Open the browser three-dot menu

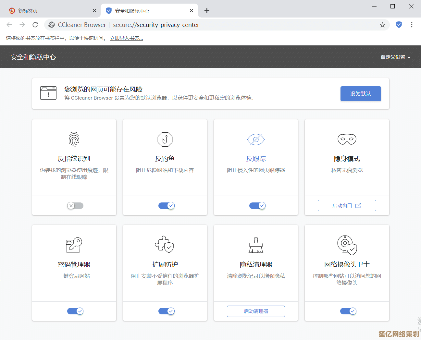(412, 25)
